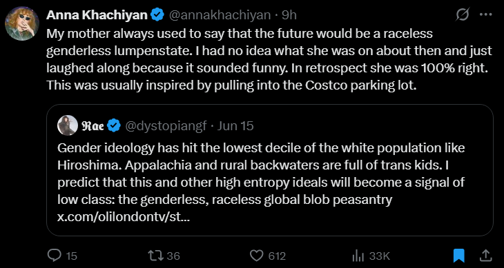
Task: Open the quoted tweet about gender ideology
Action: 270,170
